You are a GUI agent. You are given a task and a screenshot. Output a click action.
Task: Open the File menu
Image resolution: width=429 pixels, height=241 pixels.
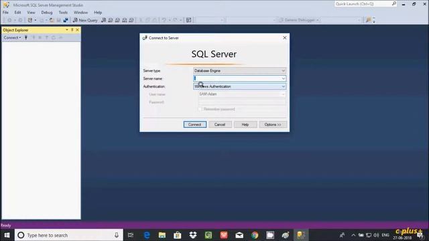(5, 12)
